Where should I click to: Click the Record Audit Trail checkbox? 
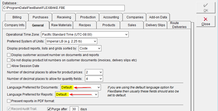coord(9,109)
